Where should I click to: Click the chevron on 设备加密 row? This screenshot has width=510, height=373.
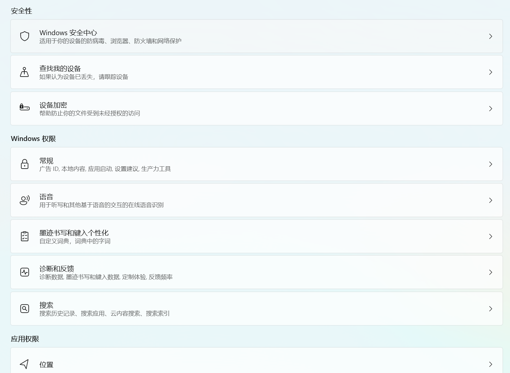pyautogui.click(x=491, y=108)
